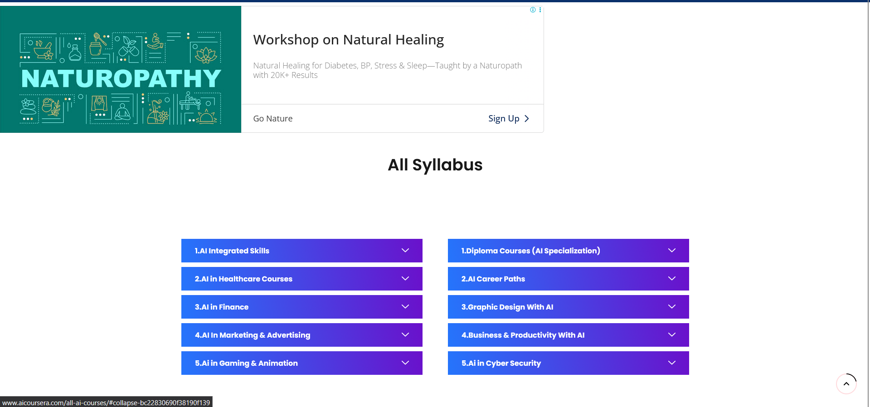Click chevron on Ai in Cyber Security row
Image resolution: width=870 pixels, height=407 pixels.
tap(671, 363)
